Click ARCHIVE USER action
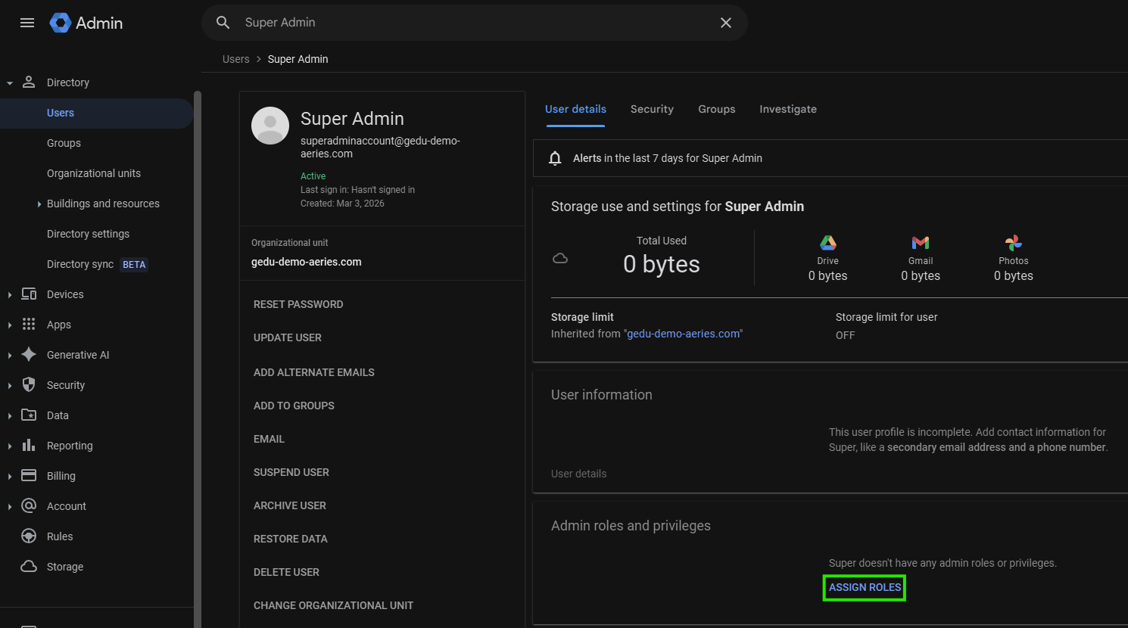The height and width of the screenshot is (628, 1128). [x=290, y=505]
